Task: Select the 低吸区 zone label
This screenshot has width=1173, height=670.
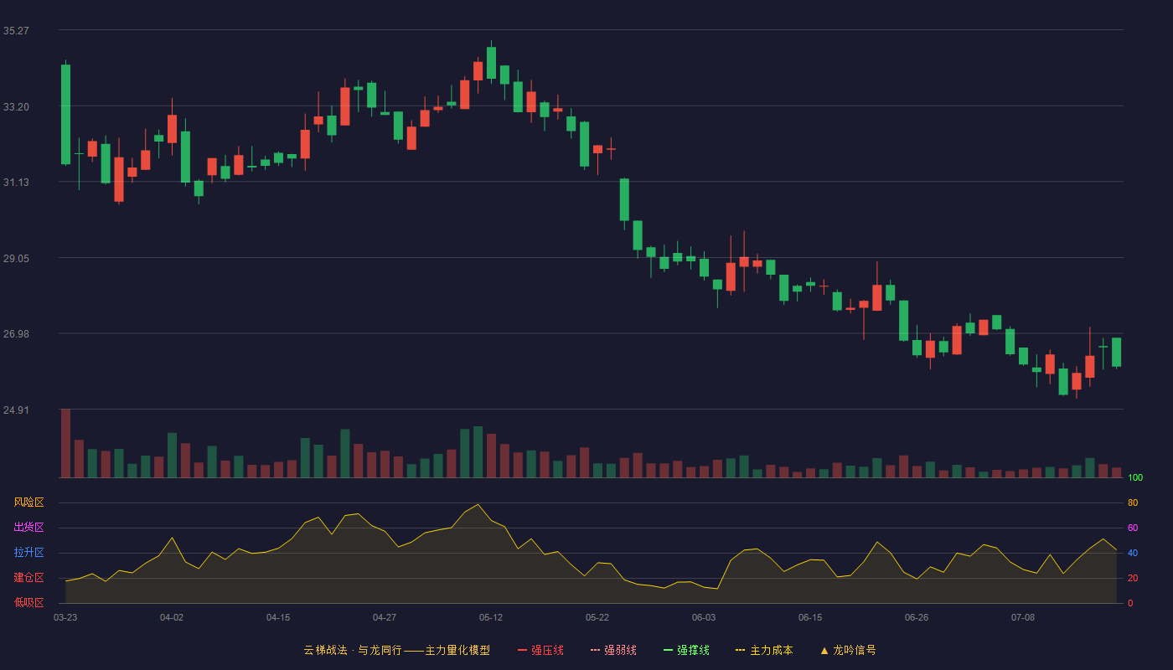Action: [28, 602]
